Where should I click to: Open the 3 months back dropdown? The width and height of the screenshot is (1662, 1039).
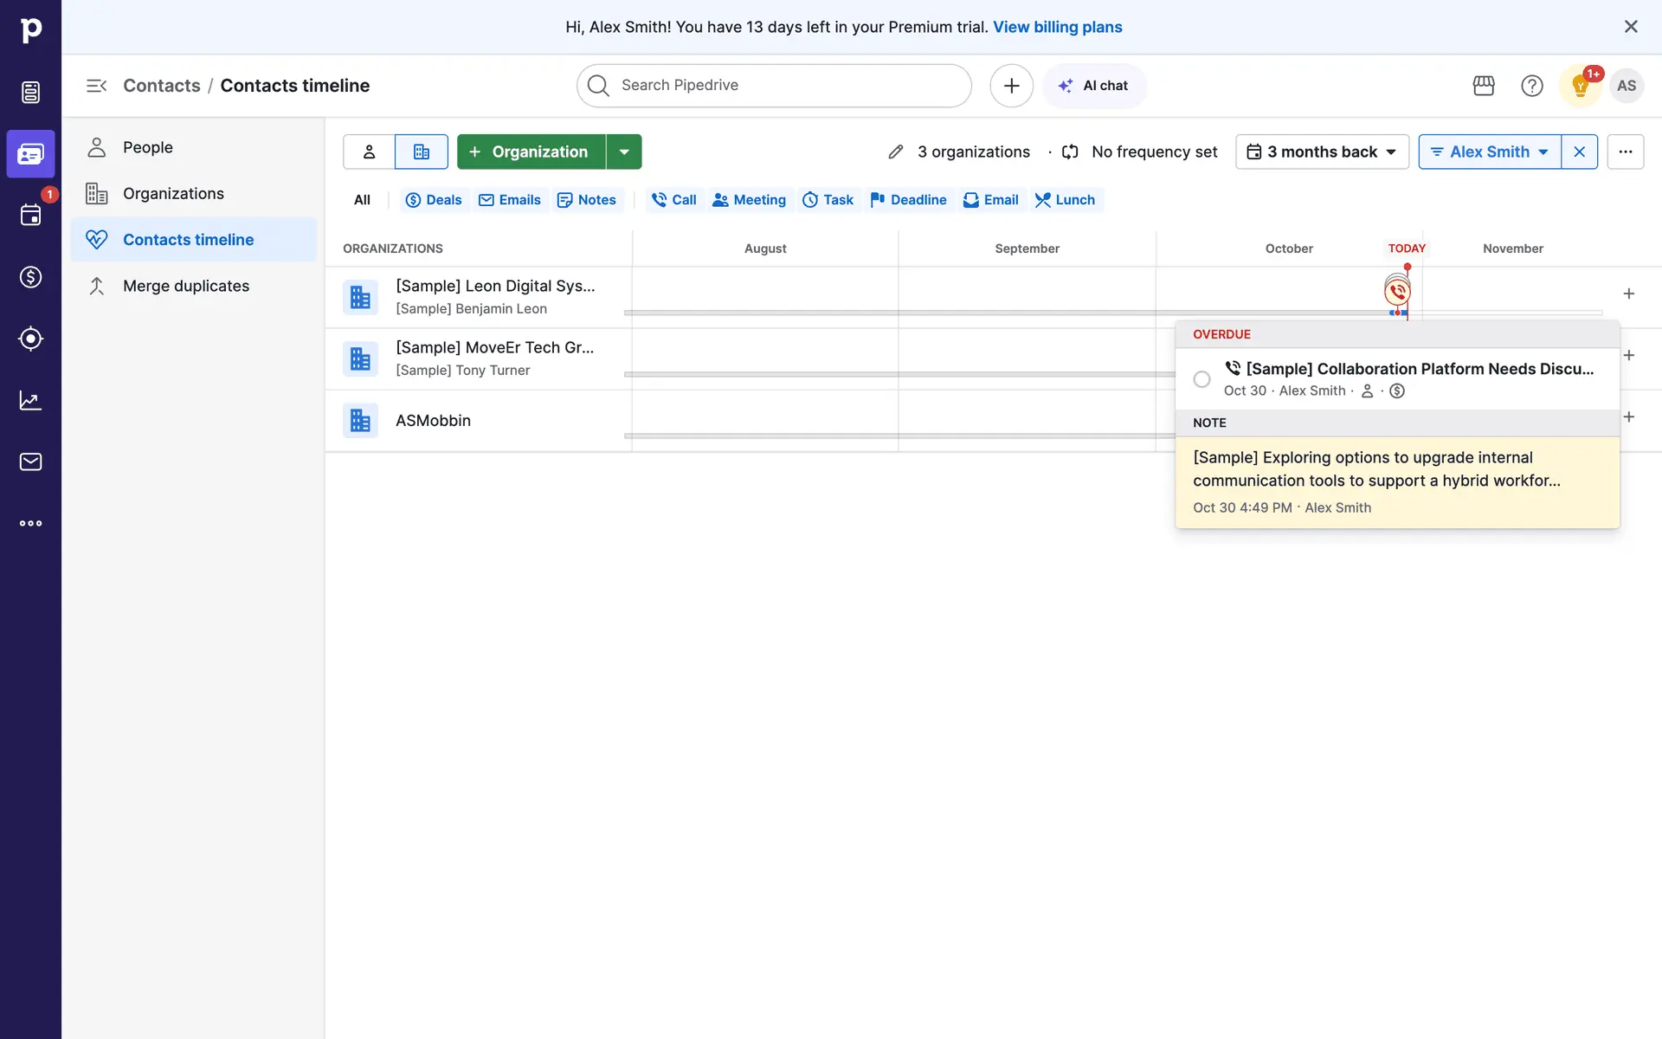coord(1322,152)
